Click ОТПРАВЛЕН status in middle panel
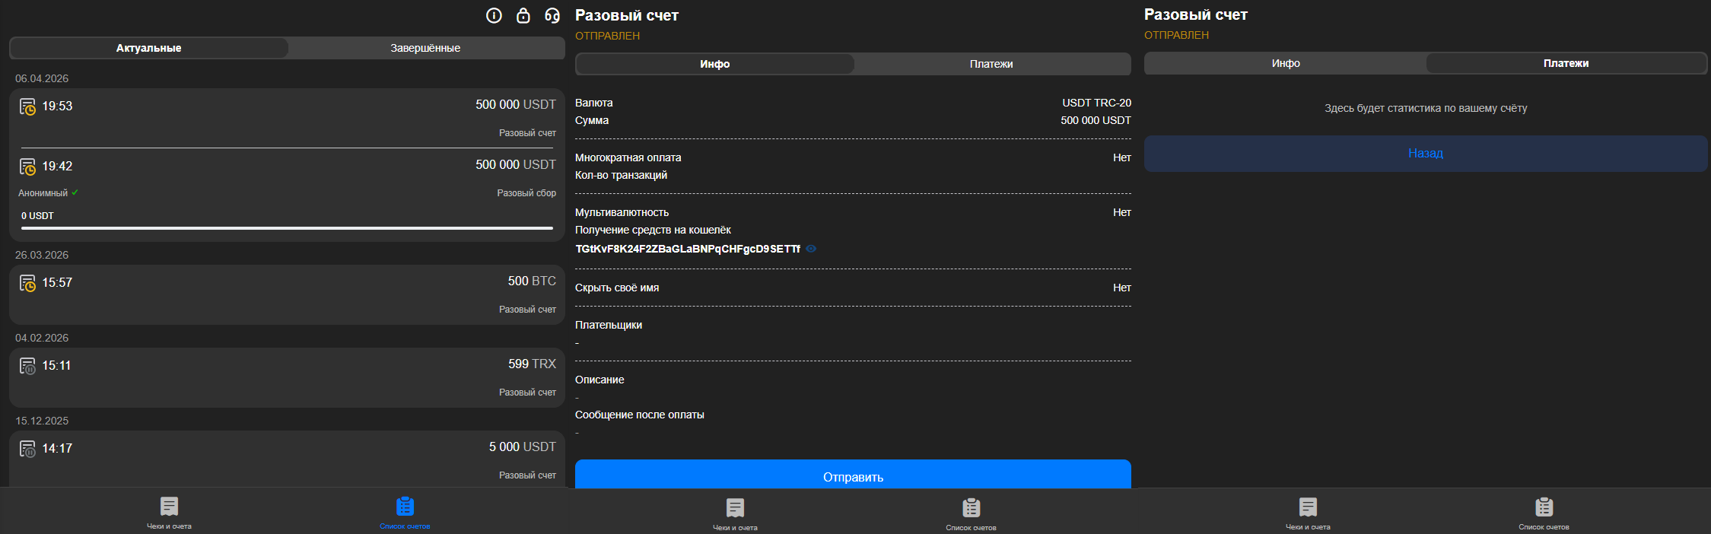This screenshot has width=1711, height=534. coord(607,36)
